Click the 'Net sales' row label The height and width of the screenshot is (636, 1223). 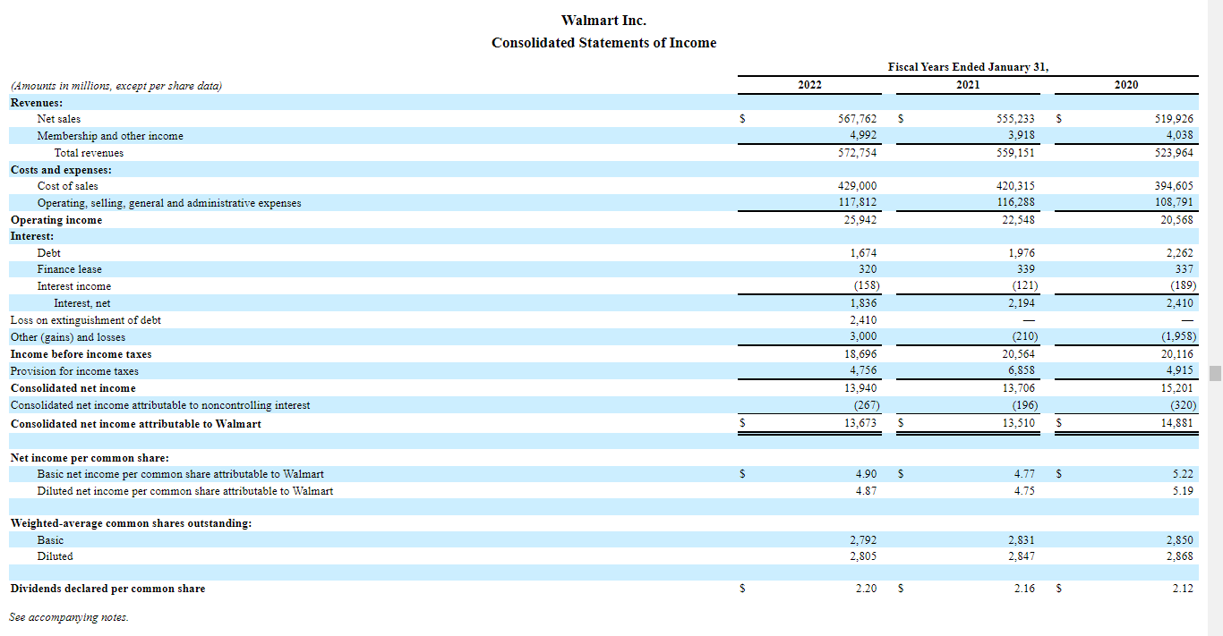[58, 119]
